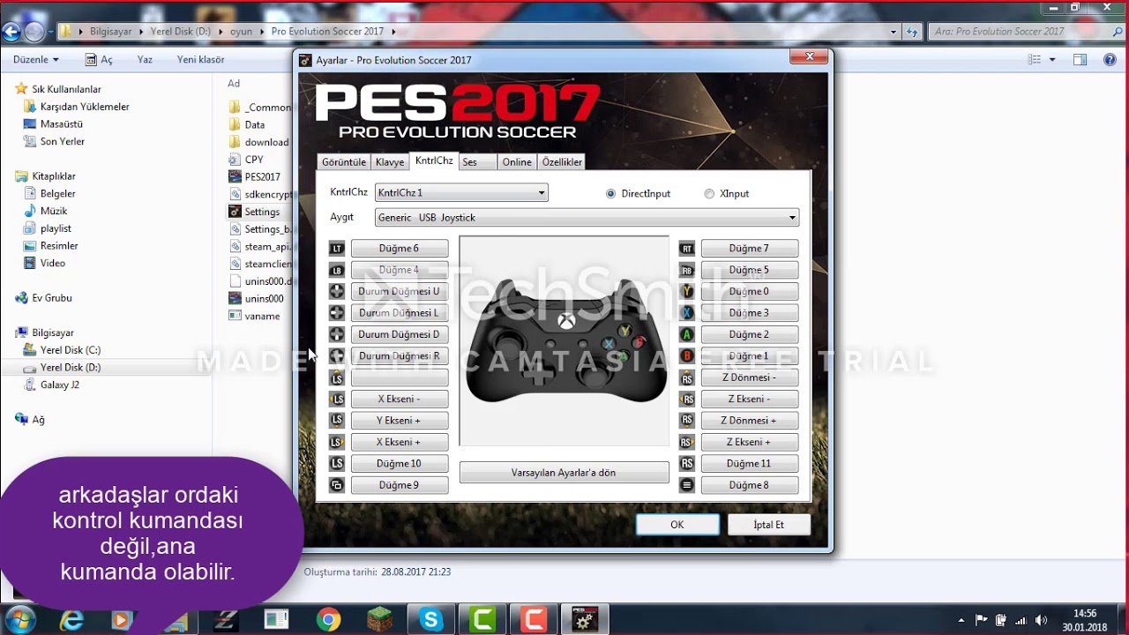The image size is (1129, 635).
Task: Click the volume icon in system tray
Action: pos(1041,620)
